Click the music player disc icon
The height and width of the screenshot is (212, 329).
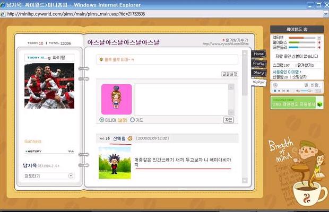tap(275, 85)
